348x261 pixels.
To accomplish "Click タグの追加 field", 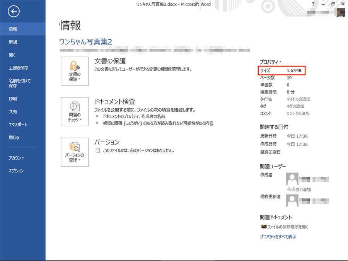I will [295, 106].
